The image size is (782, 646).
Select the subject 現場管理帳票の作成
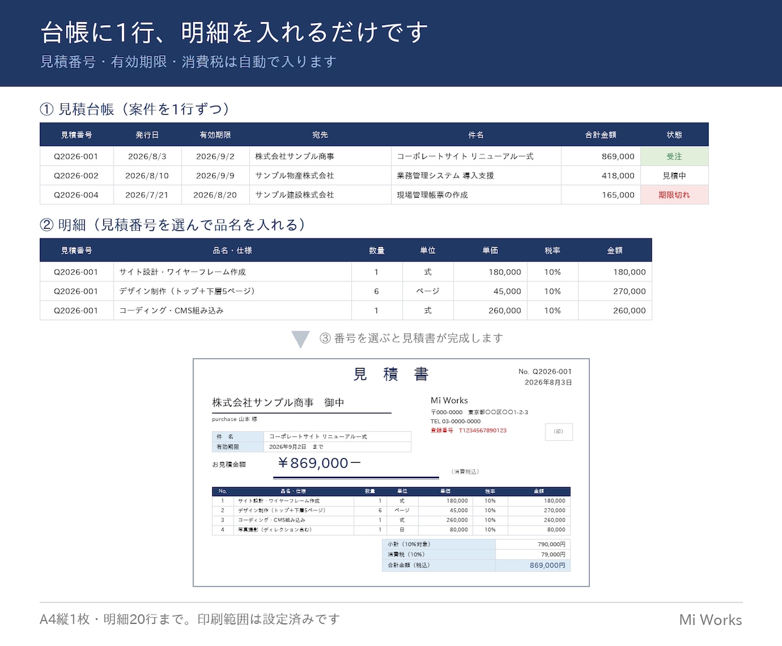[476, 195]
